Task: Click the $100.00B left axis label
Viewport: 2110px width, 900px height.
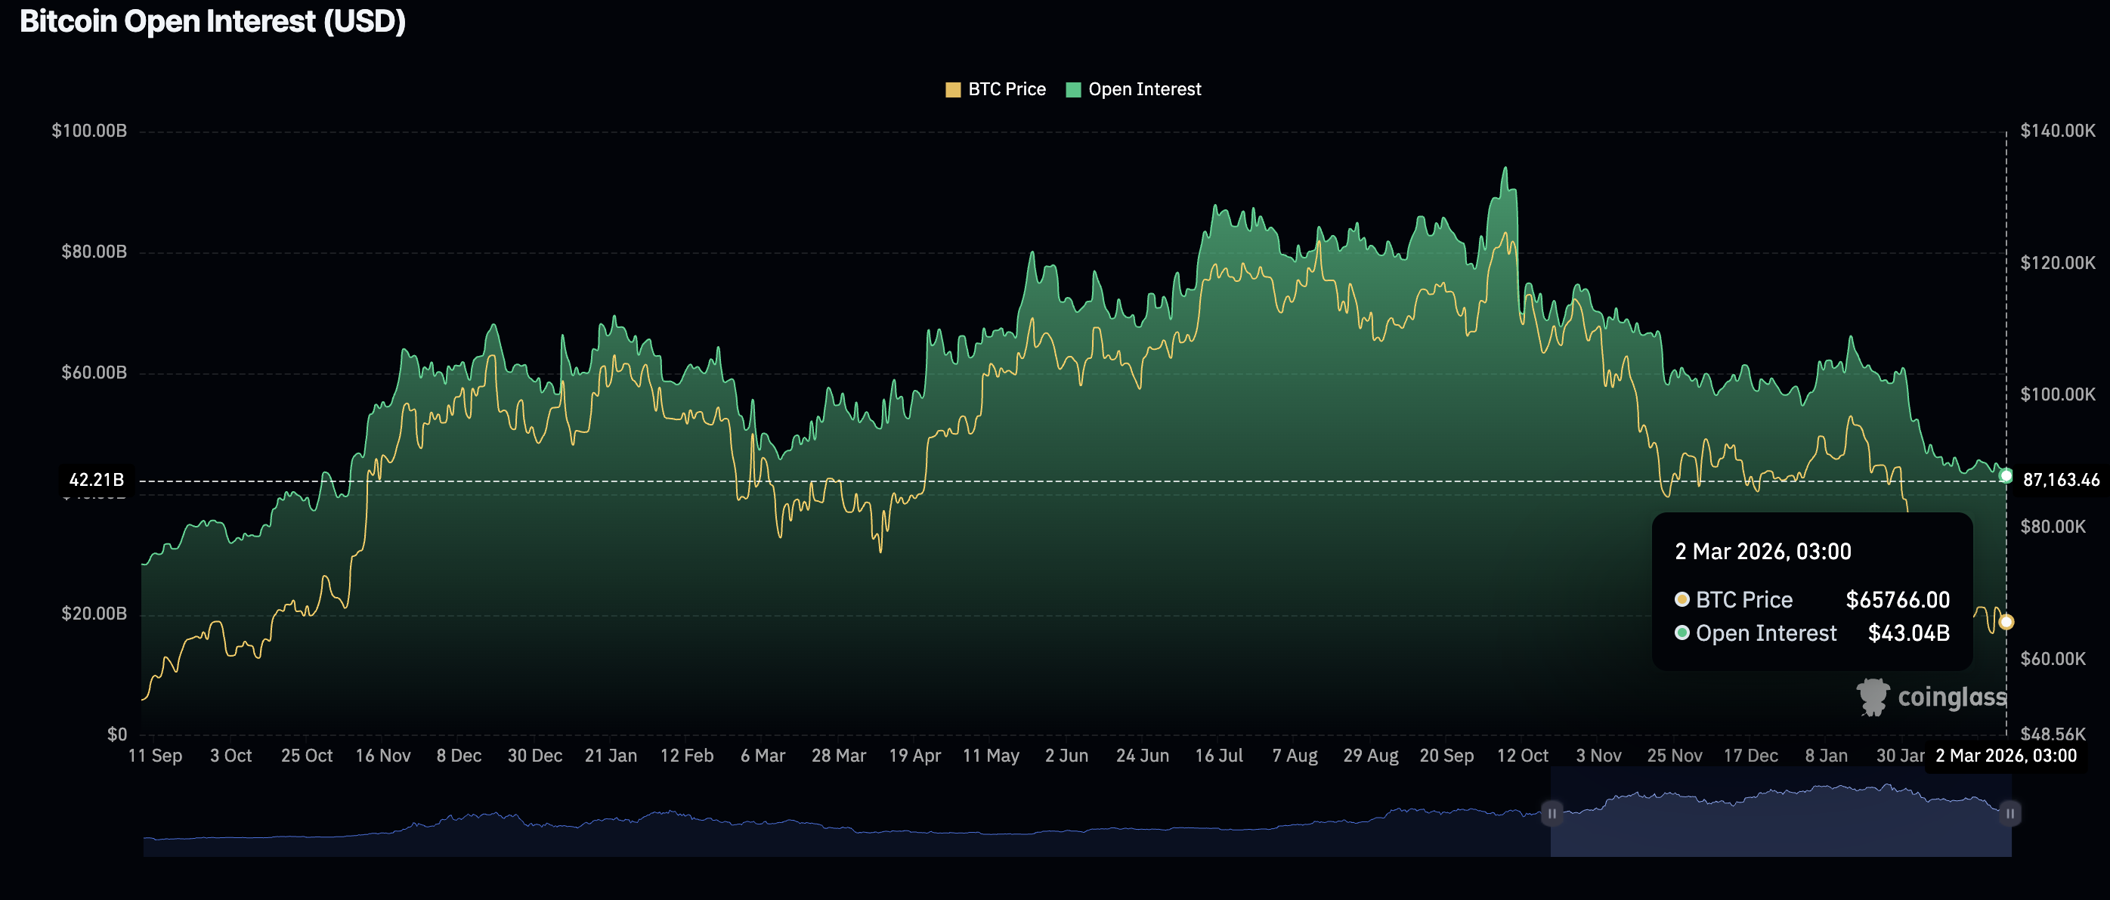Action: tap(89, 131)
